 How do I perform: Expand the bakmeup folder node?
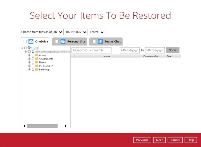coord(29,69)
